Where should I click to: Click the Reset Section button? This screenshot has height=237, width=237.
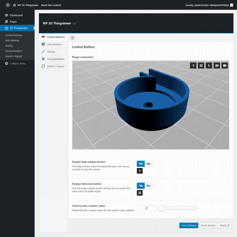click(208, 225)
